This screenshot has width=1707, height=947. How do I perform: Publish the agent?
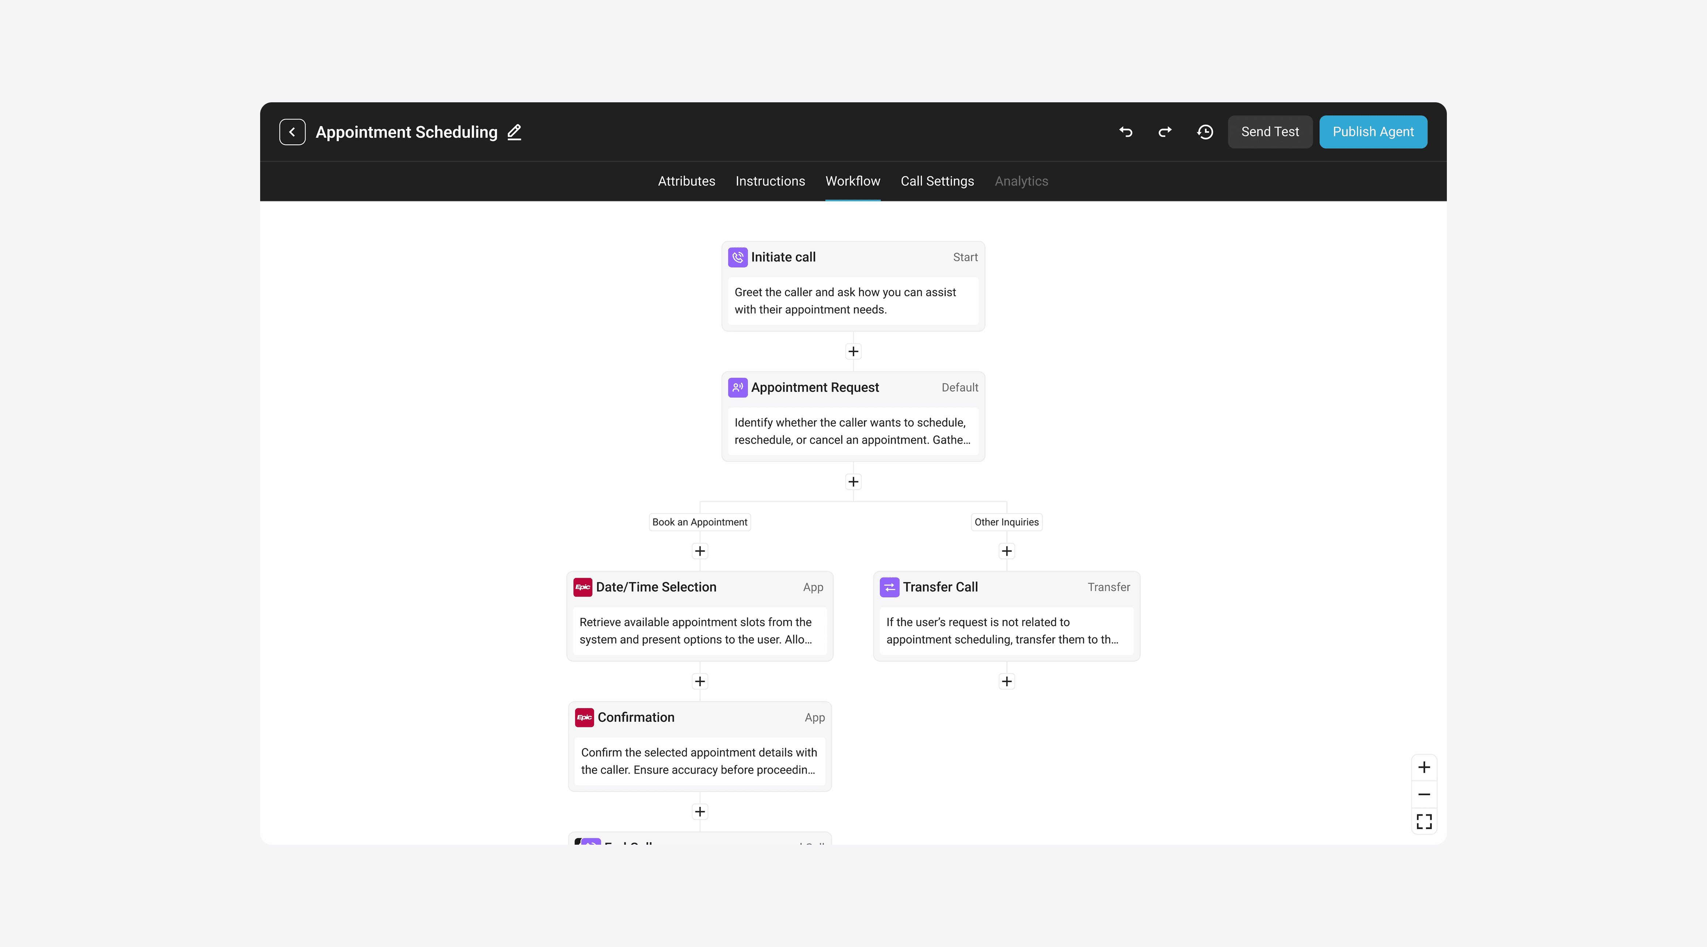[x=1373, y=132]
